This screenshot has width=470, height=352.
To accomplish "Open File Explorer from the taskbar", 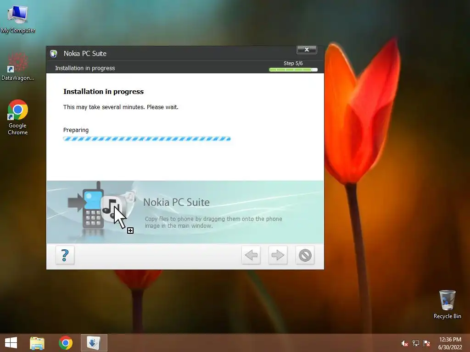I will 37,343.
